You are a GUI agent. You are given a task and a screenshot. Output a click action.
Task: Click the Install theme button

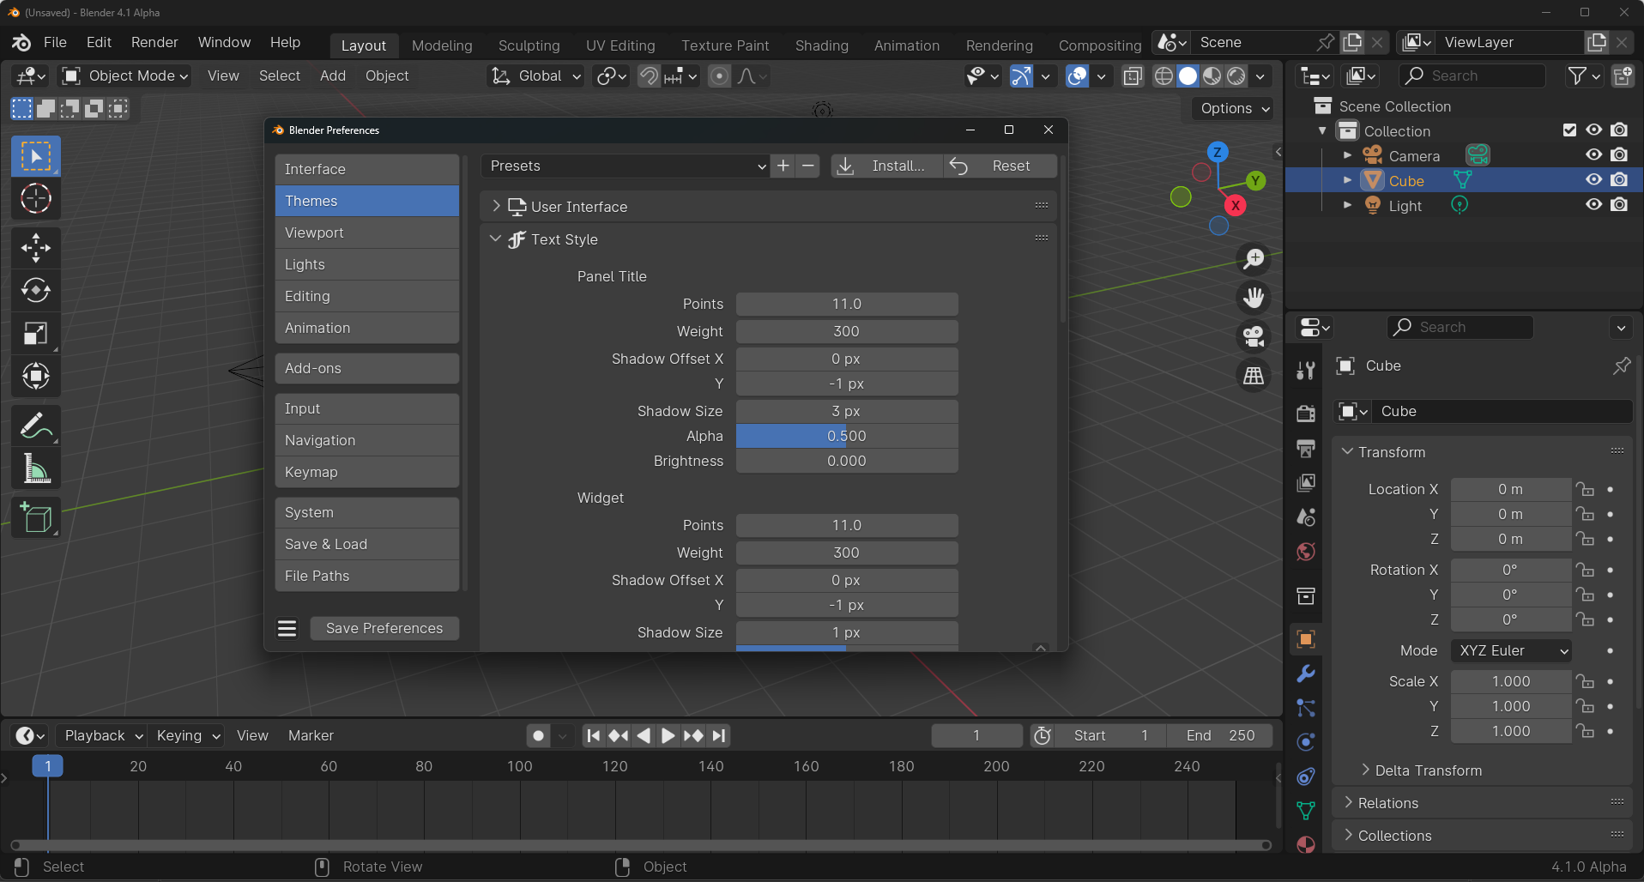(886, 166)
